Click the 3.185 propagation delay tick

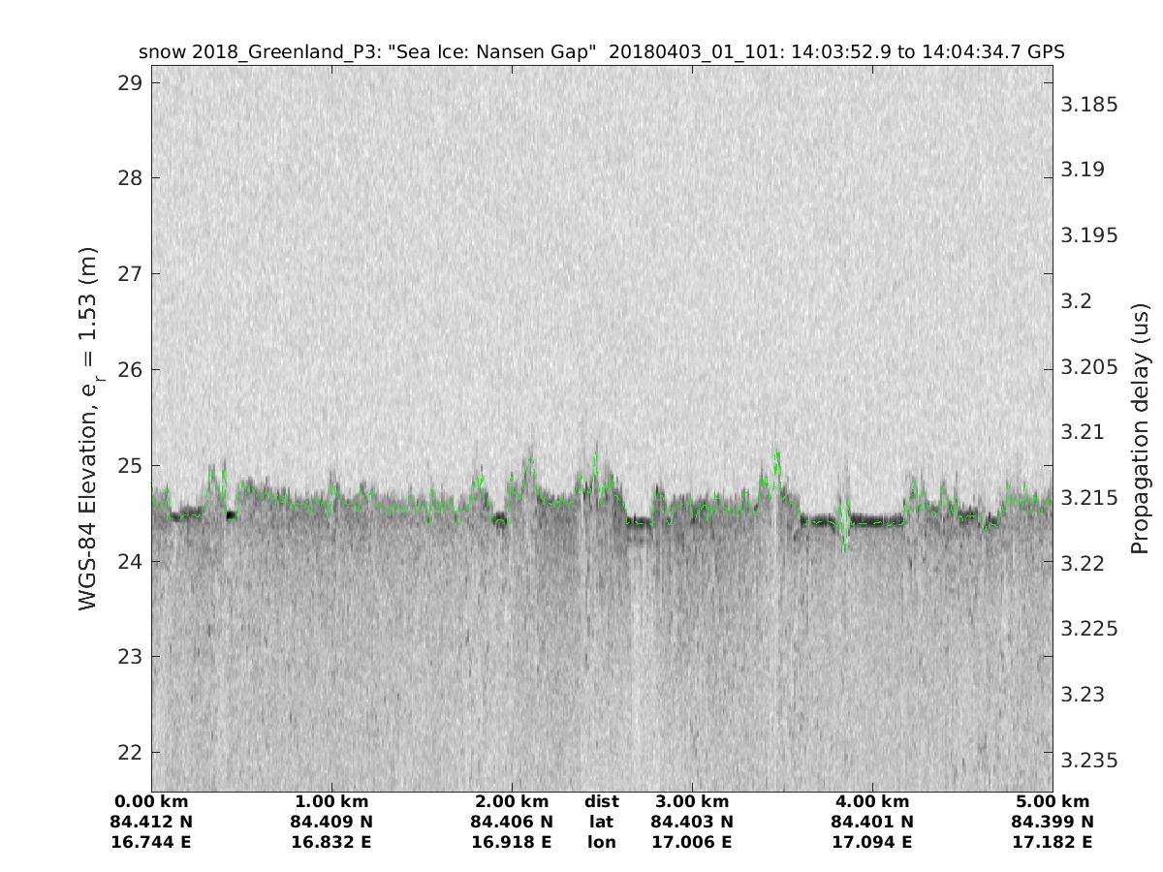pos(1089,104)
